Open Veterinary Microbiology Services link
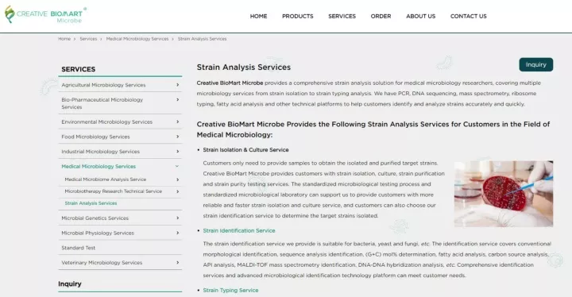This screenshot has height=297, width=572. point(102,263)
